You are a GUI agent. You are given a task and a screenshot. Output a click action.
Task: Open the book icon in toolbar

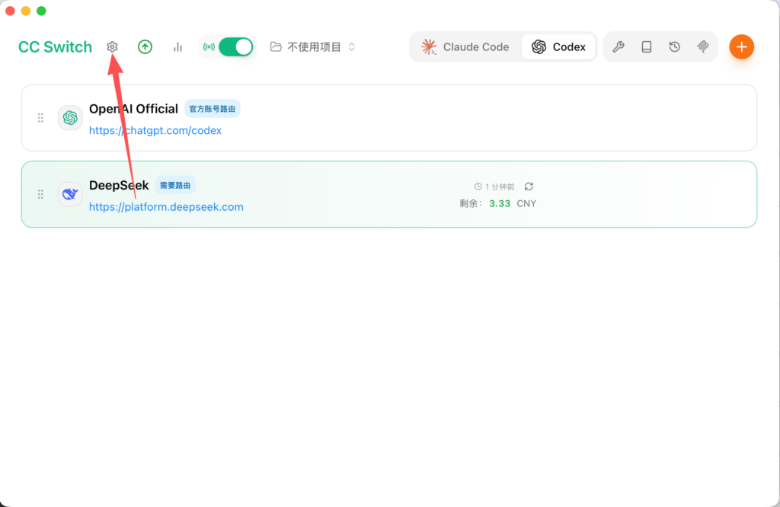[646, 46]
